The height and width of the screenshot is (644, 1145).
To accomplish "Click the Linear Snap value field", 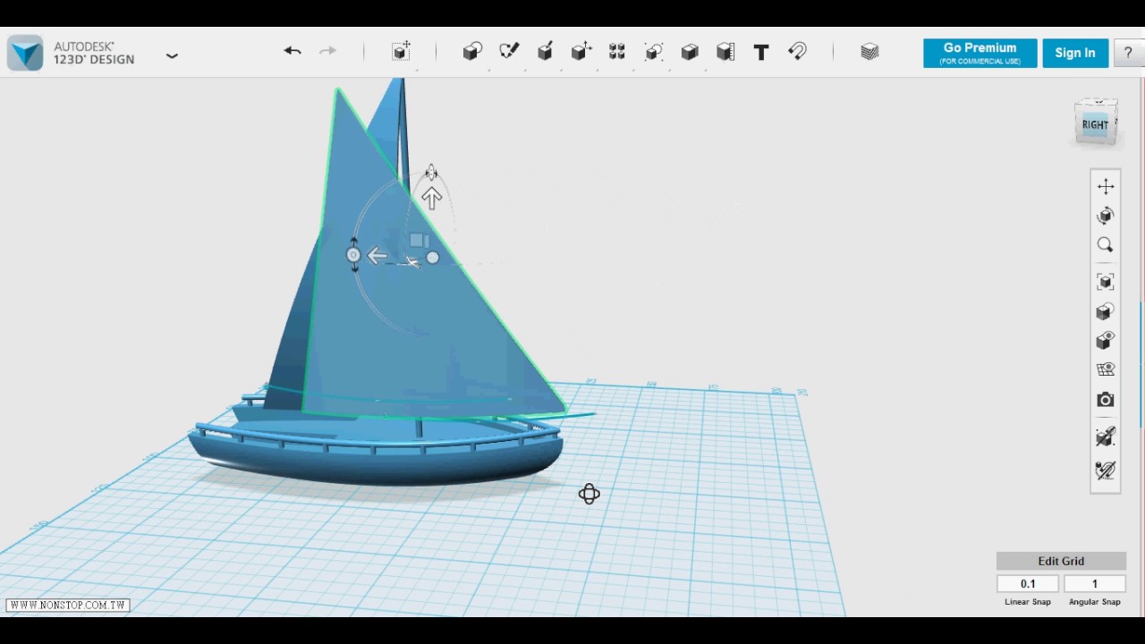I will (x=1028, y=584).
